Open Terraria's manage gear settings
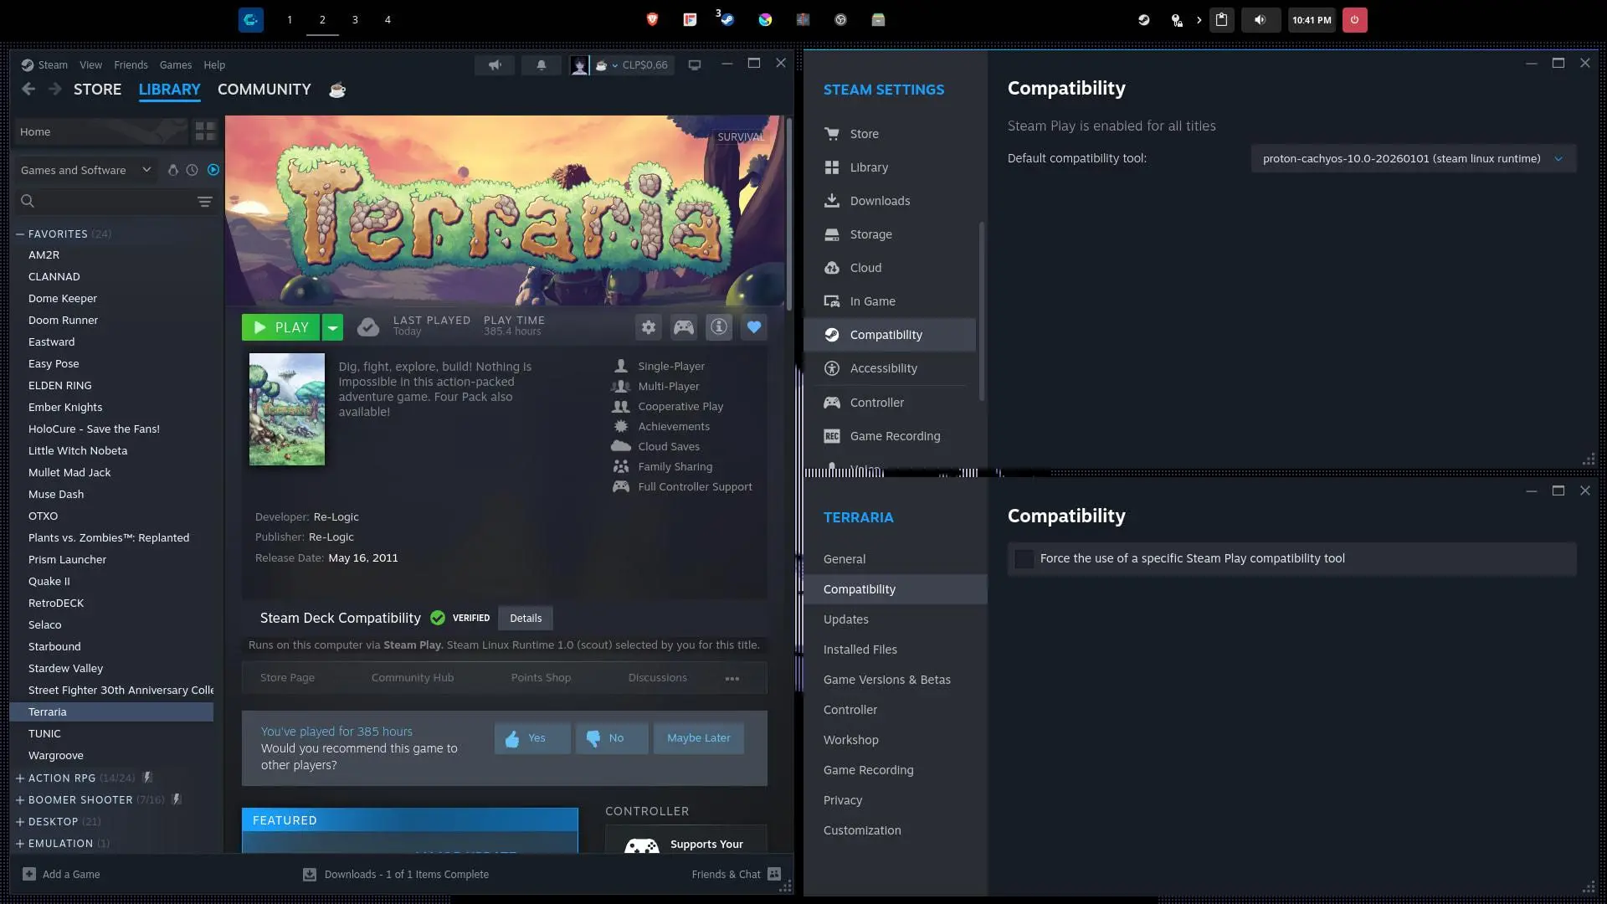Screen dimensions: 1607x904 tap(649, 327)
